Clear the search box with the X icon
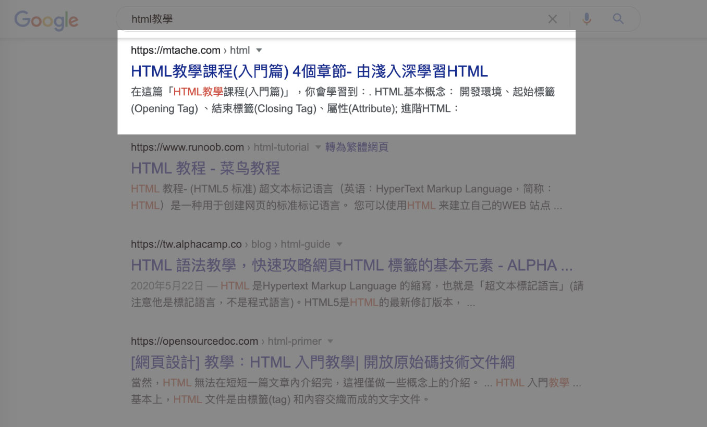The image size is (707, 427). point(552,19)
